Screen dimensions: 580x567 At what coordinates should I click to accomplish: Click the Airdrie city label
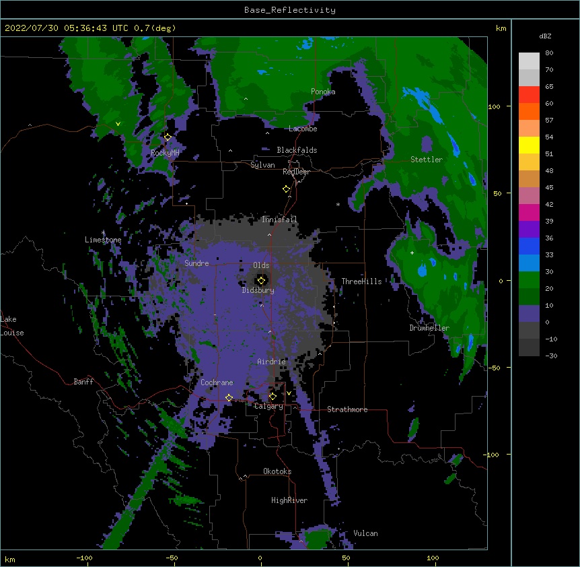272,362
